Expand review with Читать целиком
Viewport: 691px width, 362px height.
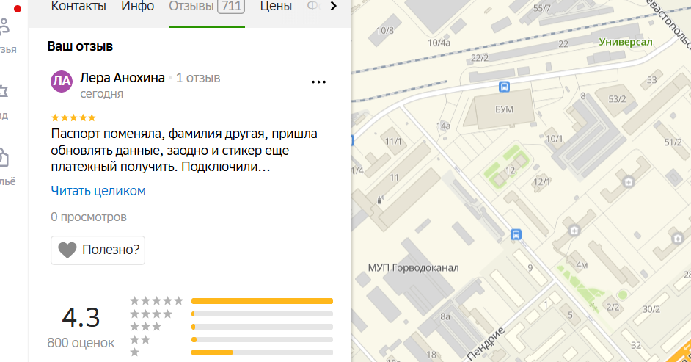(x=98, y=191)
